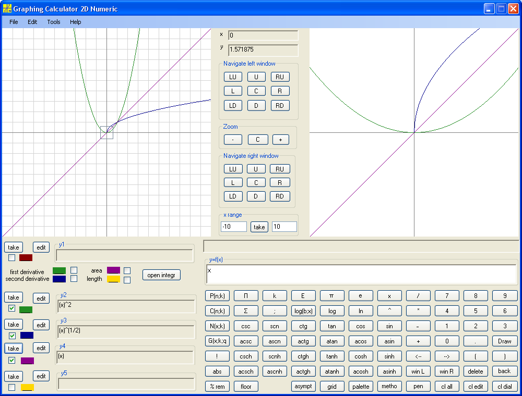
Task: Click the edit button for y4
Action: (41, 348)
